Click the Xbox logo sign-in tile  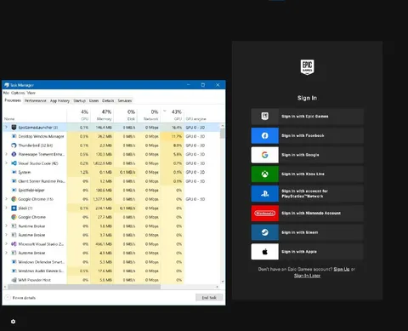(264, 174)
